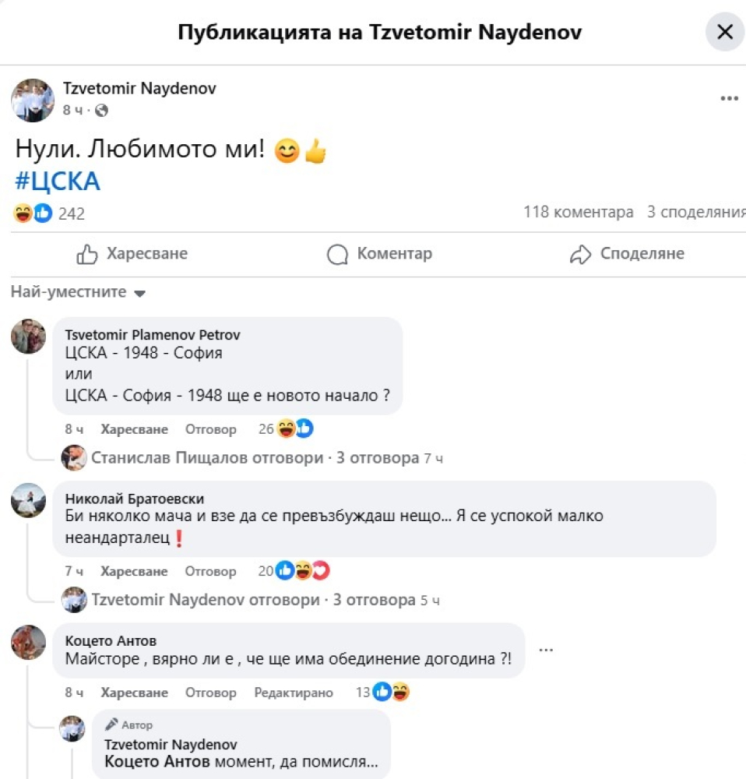This screenshot has height=779, width=746.
Task: Open the globe public audience icon
Action: 101,111
